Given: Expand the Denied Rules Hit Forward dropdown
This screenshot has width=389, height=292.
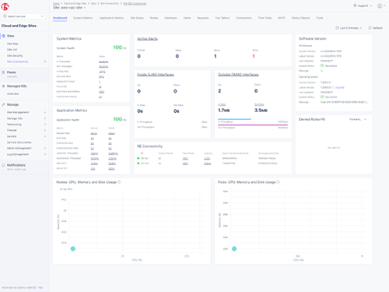Looking at the screenshot, I should (x=358, y=119).
